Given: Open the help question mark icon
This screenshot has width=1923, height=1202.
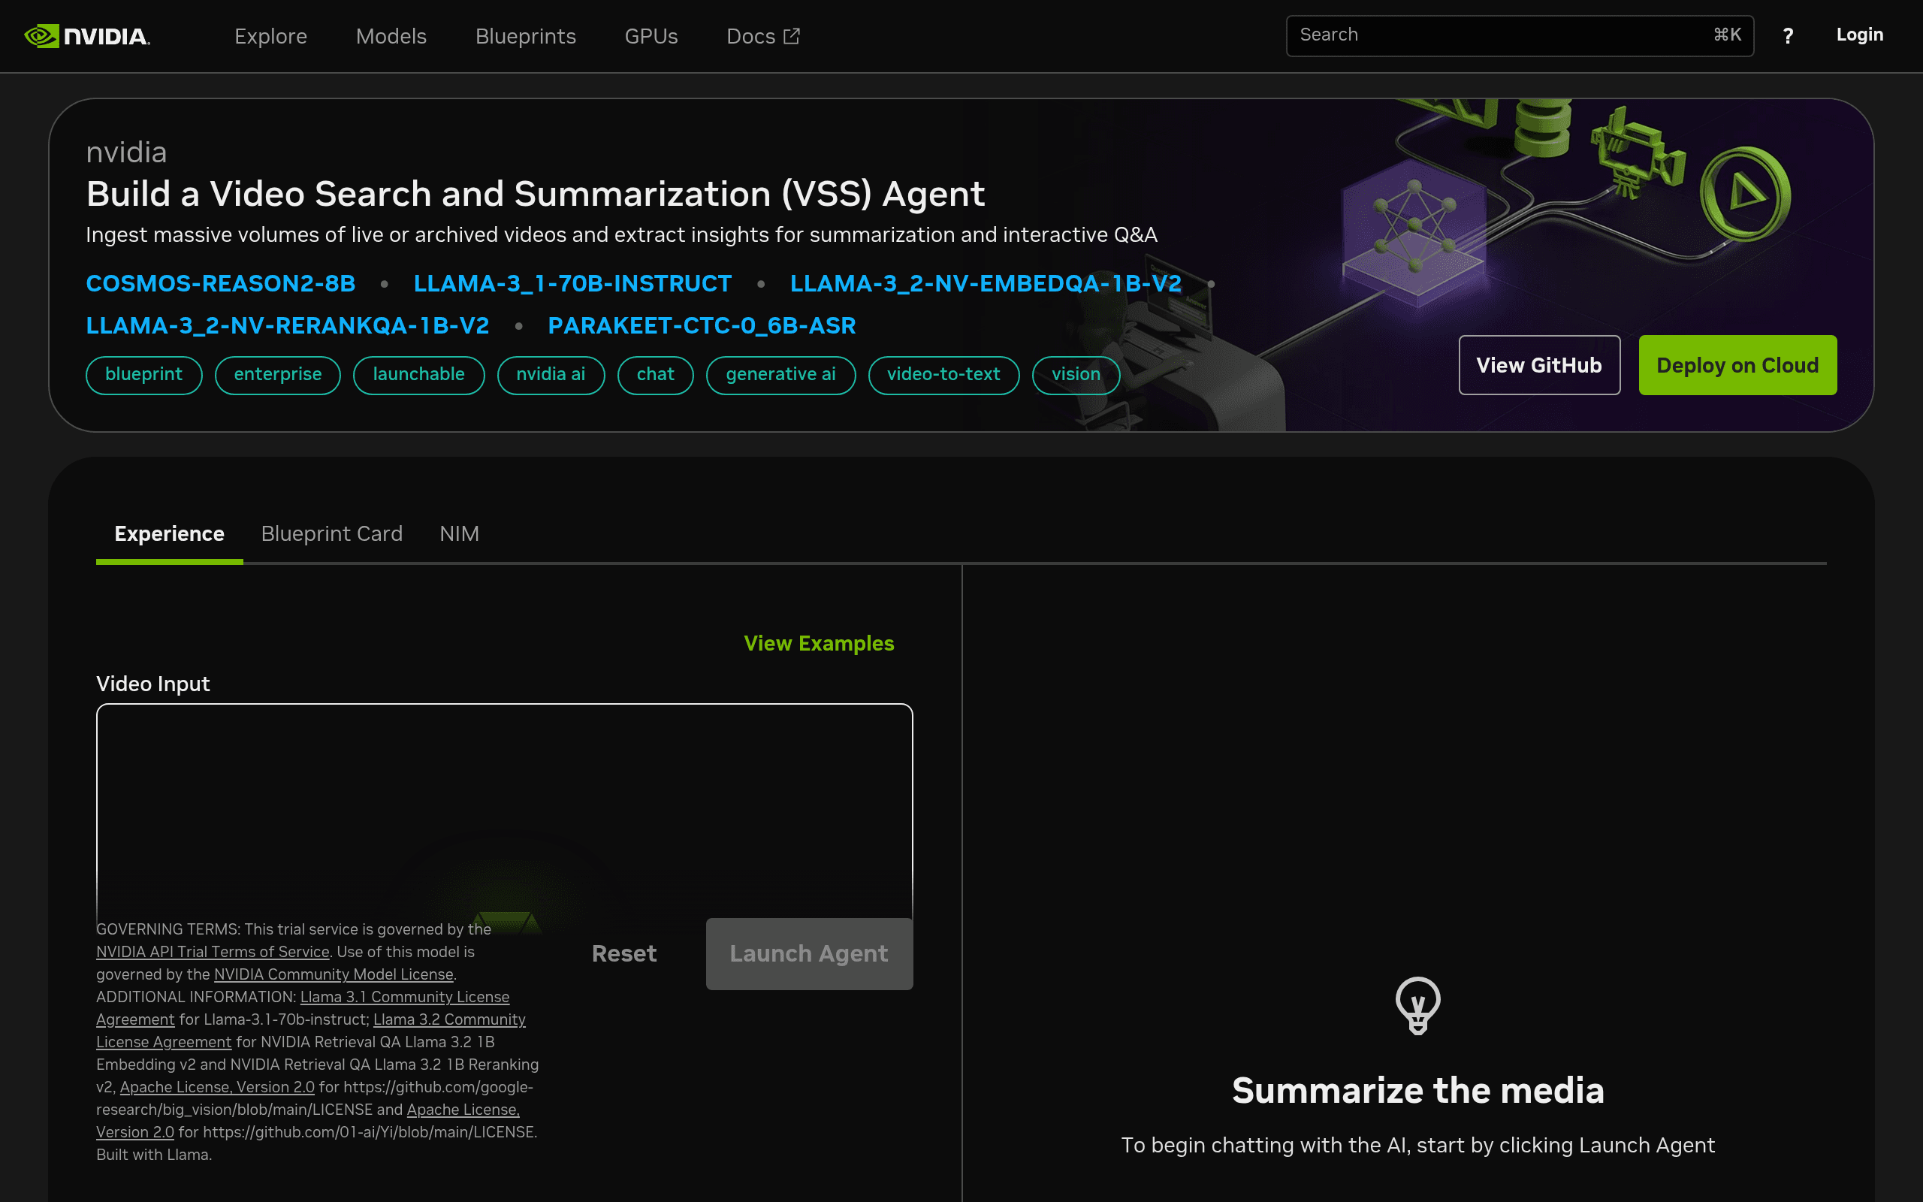Looking at the screenshot, I should 1788,36.
